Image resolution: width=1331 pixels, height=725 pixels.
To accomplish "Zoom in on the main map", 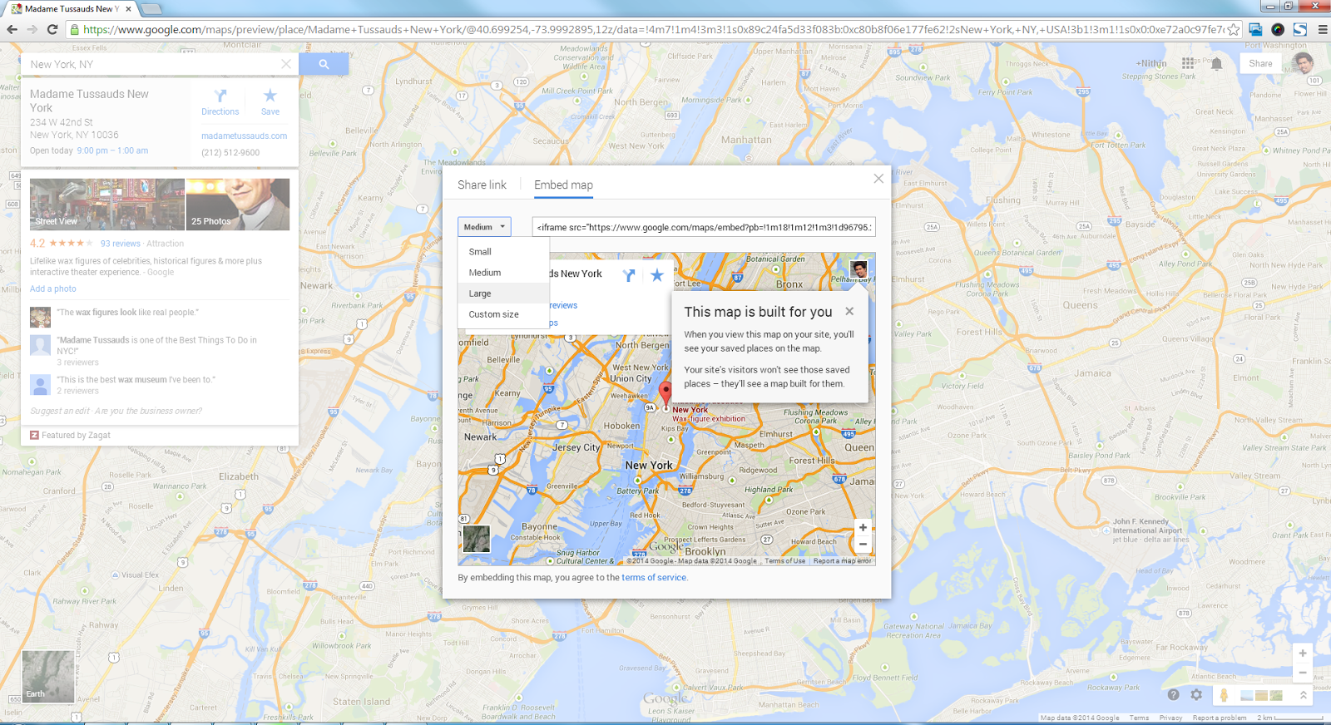I will (x=1303, y=653).
